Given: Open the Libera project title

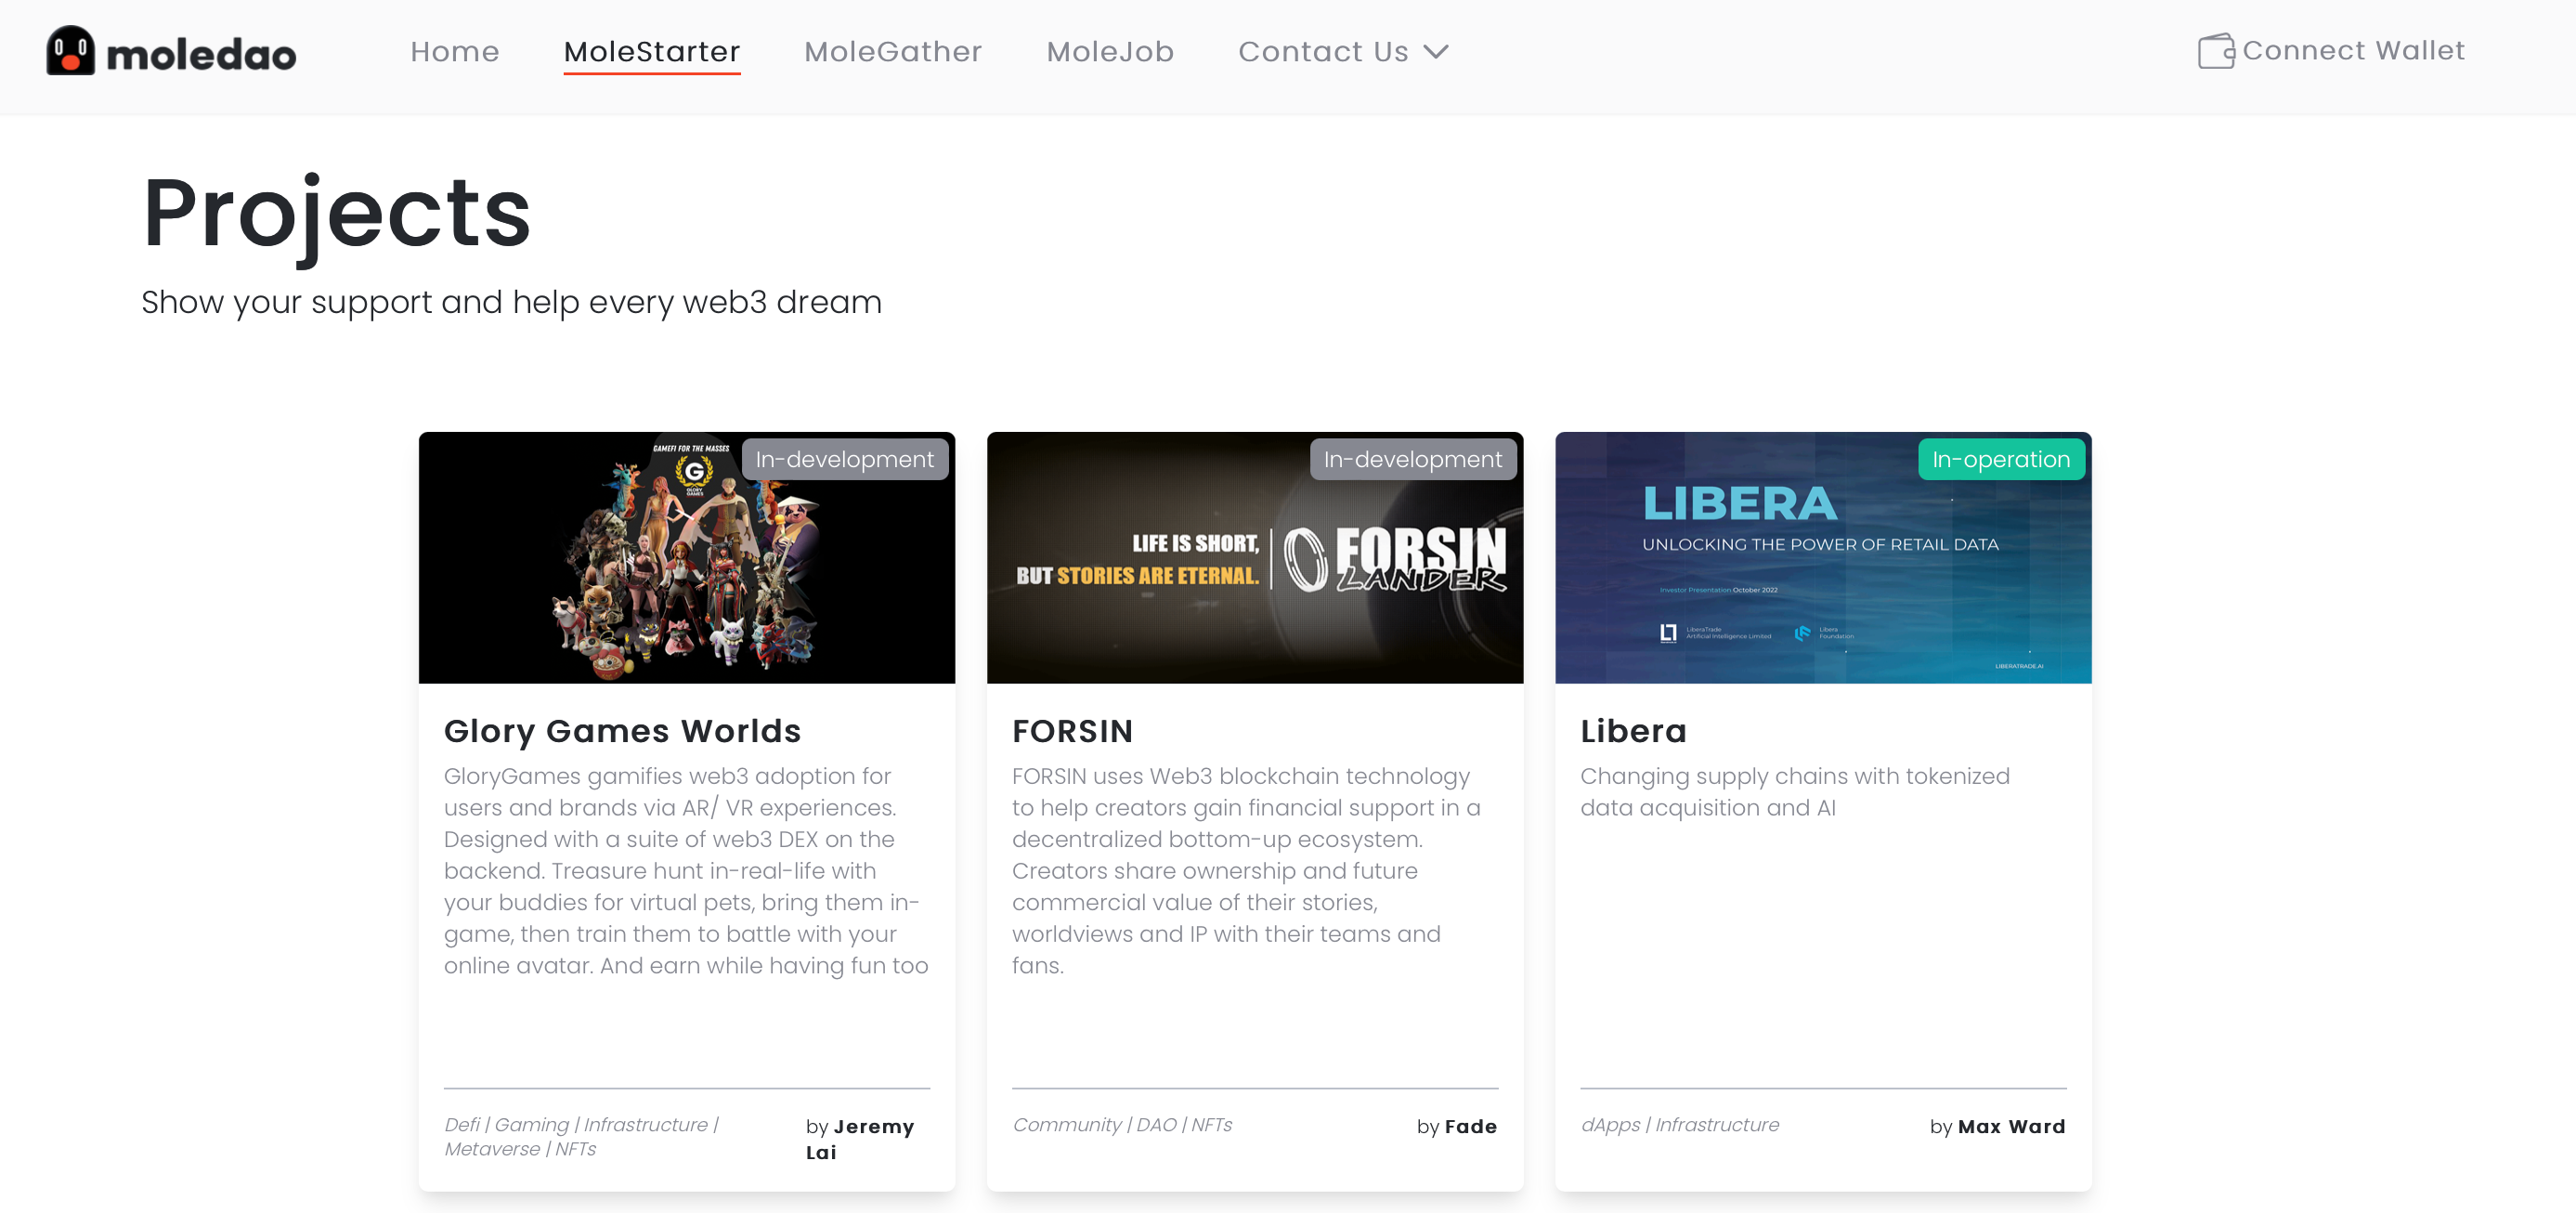Looking at the screenshot, I should [x=1634, y=731].
